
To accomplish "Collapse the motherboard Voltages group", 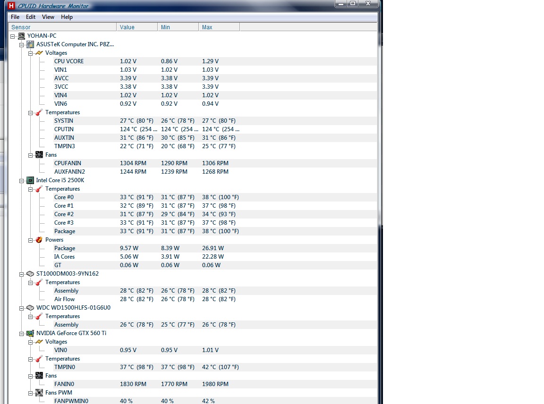I will [30, 53].
